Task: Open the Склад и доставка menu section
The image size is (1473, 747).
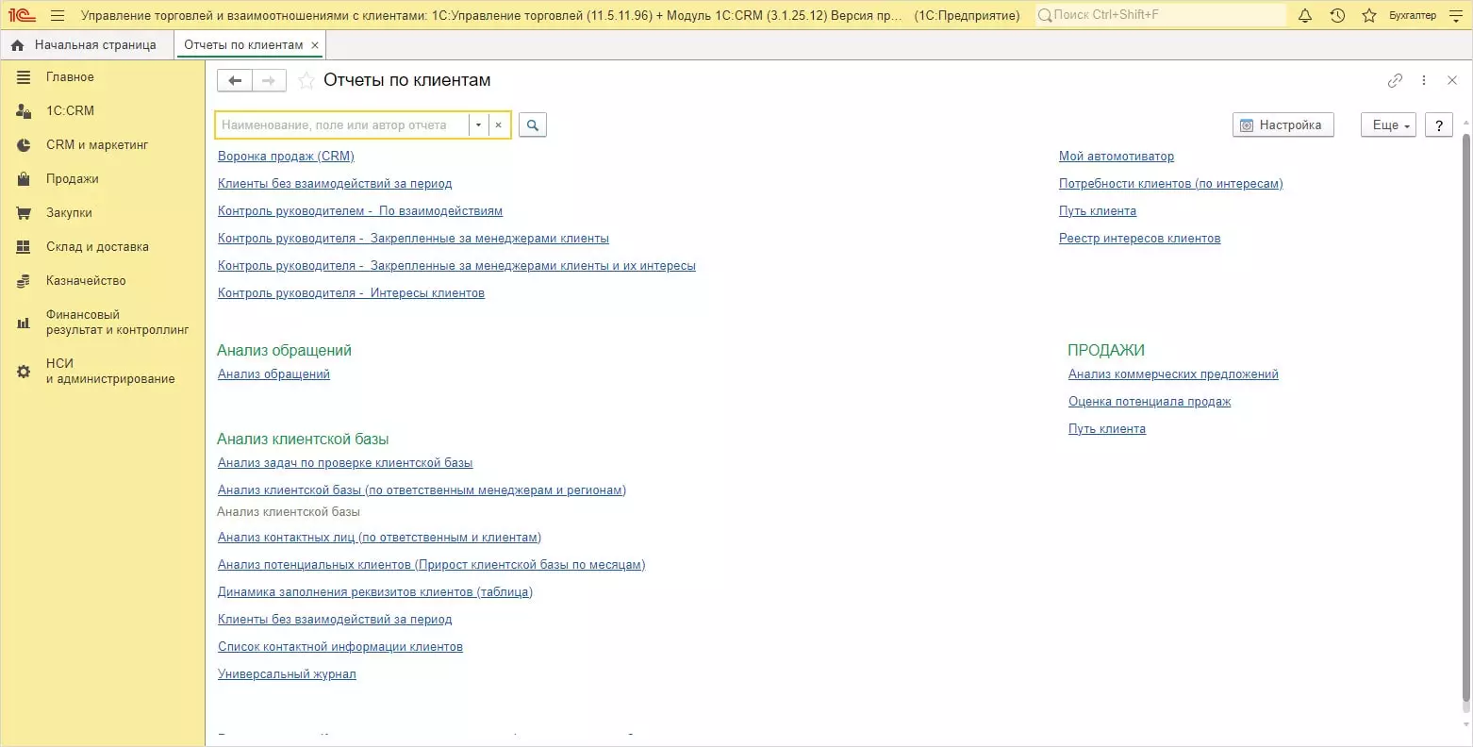Action: click(97, 247)
